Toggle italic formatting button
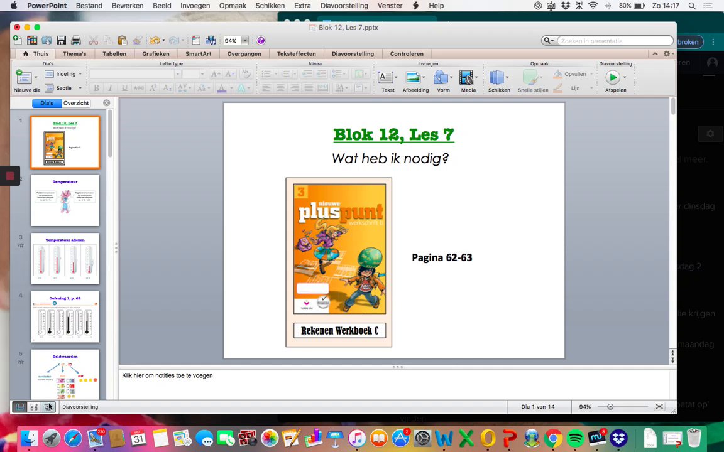724x452 pixels. (x=111, y=88)
